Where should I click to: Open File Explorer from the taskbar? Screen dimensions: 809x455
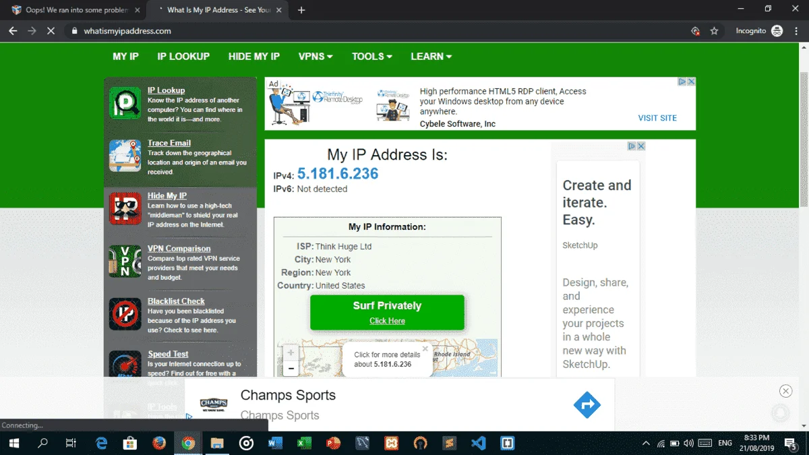coord(217,443)
